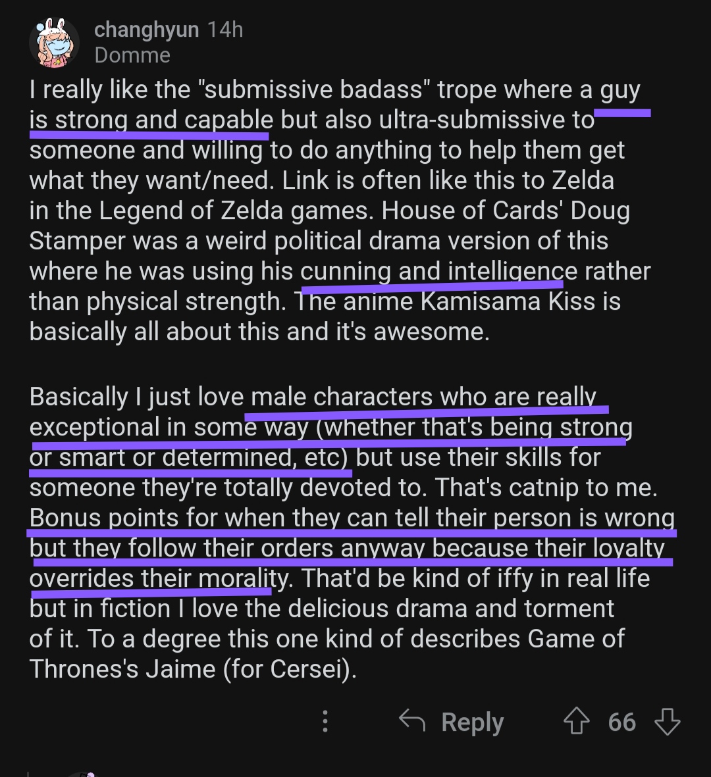Click the underlined words "is strong and capable"

[151, 120]
